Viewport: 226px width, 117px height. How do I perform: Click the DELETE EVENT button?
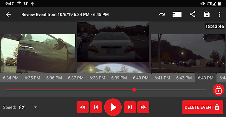pos(202,107)
